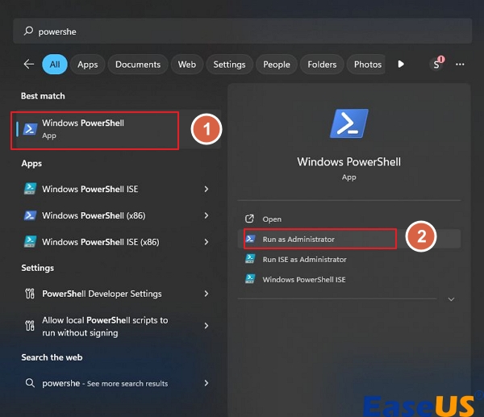Click the PowerShell Developer Settings icon
The height and width of the screenshot is (417, 484).
[29, 294]
